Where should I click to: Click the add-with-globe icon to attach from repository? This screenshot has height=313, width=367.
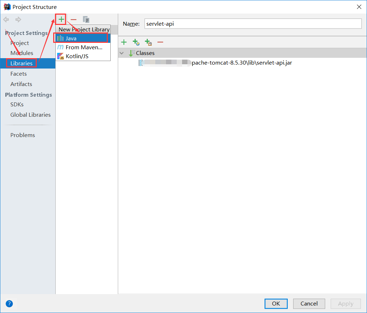(x=136, y=42)
